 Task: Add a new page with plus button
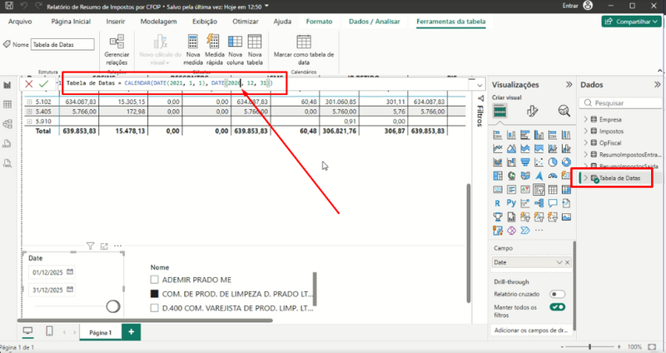click(132, 331)
